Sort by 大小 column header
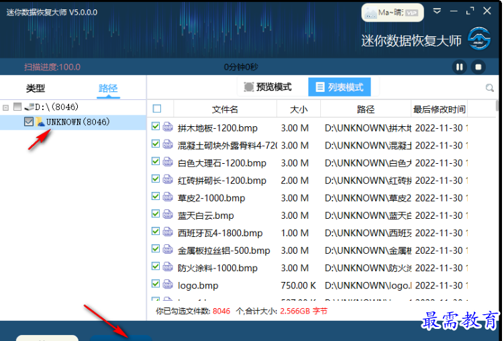Image resolution: width=504 pixels, height=341 pixels. click(x=299, y=109)
